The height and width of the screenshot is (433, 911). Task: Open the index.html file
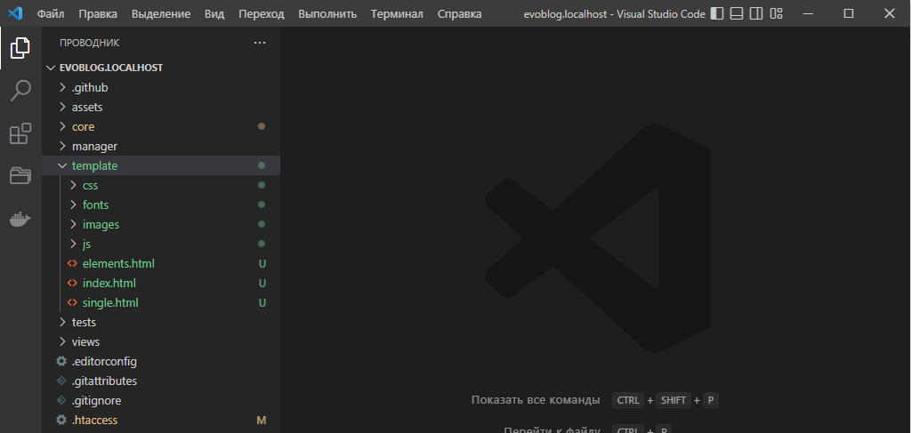[x=109, y=283]
